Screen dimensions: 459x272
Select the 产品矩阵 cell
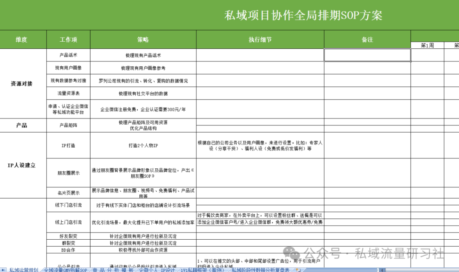(x=68, y=125)
